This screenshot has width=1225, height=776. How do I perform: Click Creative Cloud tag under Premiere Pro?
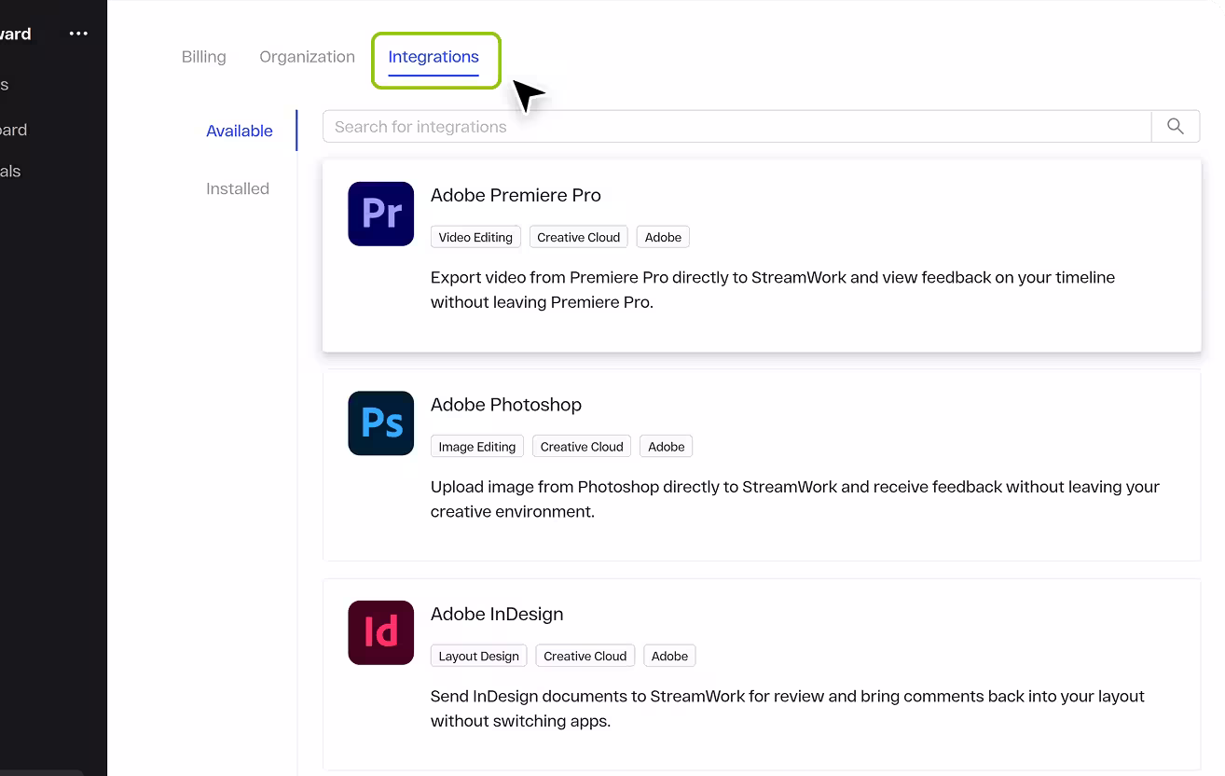[579, 237]
